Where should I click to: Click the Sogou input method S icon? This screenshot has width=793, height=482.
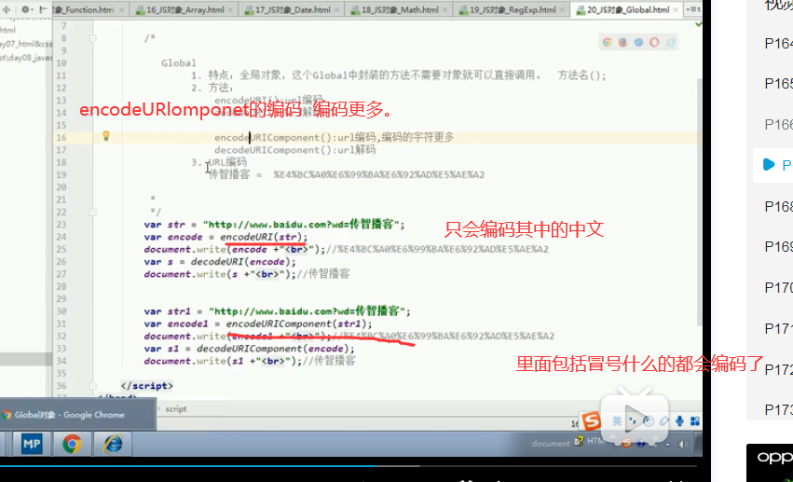(591, 420)
